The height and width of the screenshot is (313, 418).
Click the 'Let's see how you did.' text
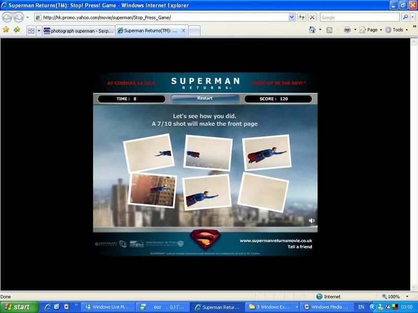pos(205,116)
